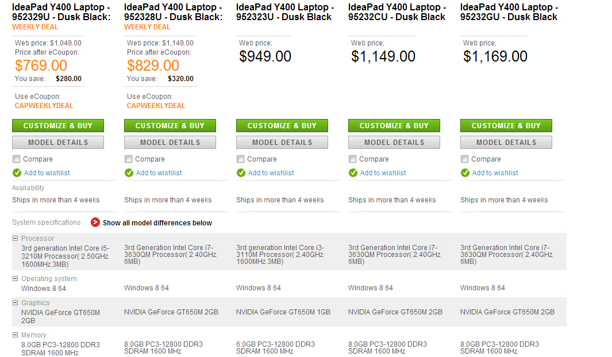Viewport: 612px width, 357px height.
Task: Collapse the Memory specification row
Action: 16,335
